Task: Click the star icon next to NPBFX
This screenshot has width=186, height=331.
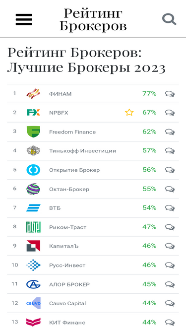Action: pyautogui.click(x=129, y=113)
